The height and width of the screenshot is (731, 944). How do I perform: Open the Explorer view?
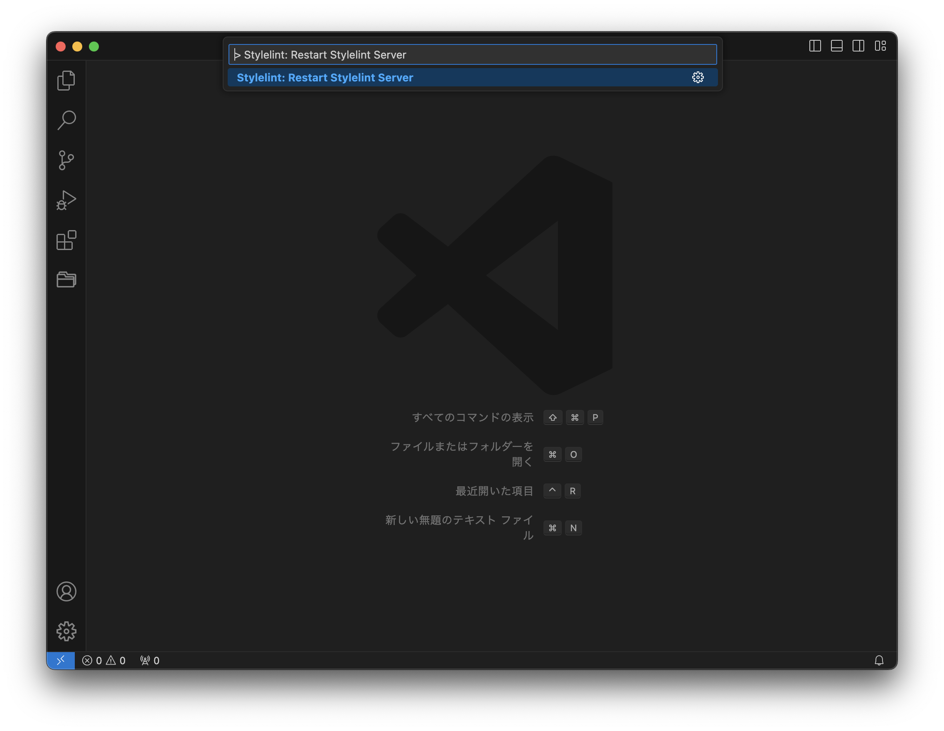click(x=66, y=80)
